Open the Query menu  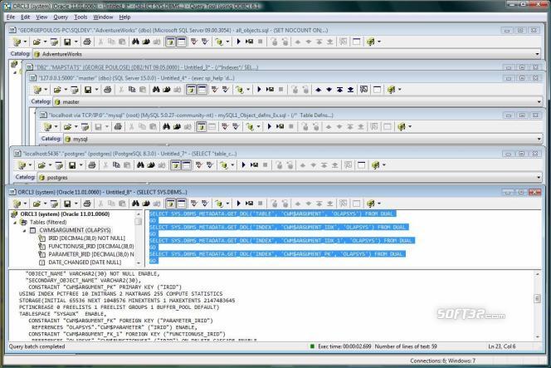[x=61, y=17]
